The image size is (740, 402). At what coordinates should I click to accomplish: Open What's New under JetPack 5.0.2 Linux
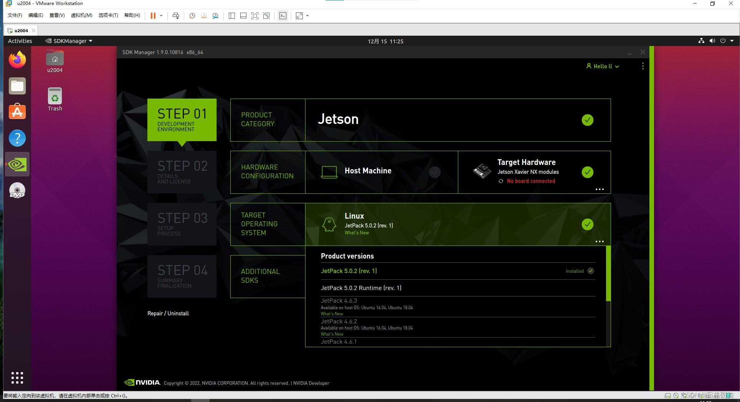[357, 233]
